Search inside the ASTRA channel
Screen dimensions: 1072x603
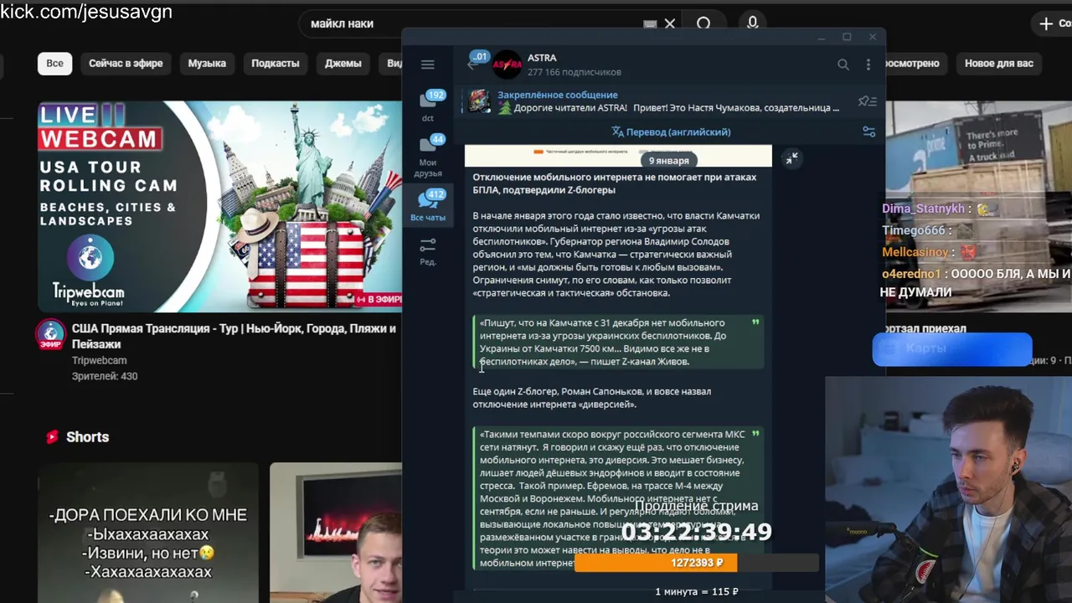pyautogui.click(x=843, y=64)
